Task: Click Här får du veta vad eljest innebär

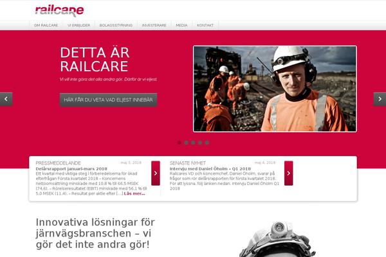Action: [x=108, y=100]
